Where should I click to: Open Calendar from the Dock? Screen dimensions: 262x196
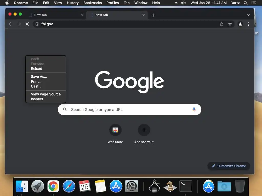(x=84, y=186)
